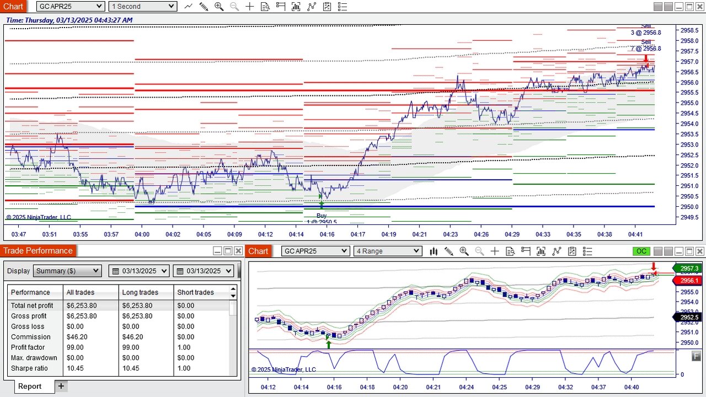Open Indicators icon in top chart toolbar

coord(312,6)
